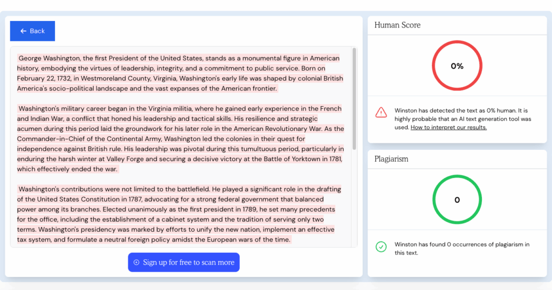Click the paragraph starting George Washington
The height and width of the screenshot is (290, 552).
(180, 73)
